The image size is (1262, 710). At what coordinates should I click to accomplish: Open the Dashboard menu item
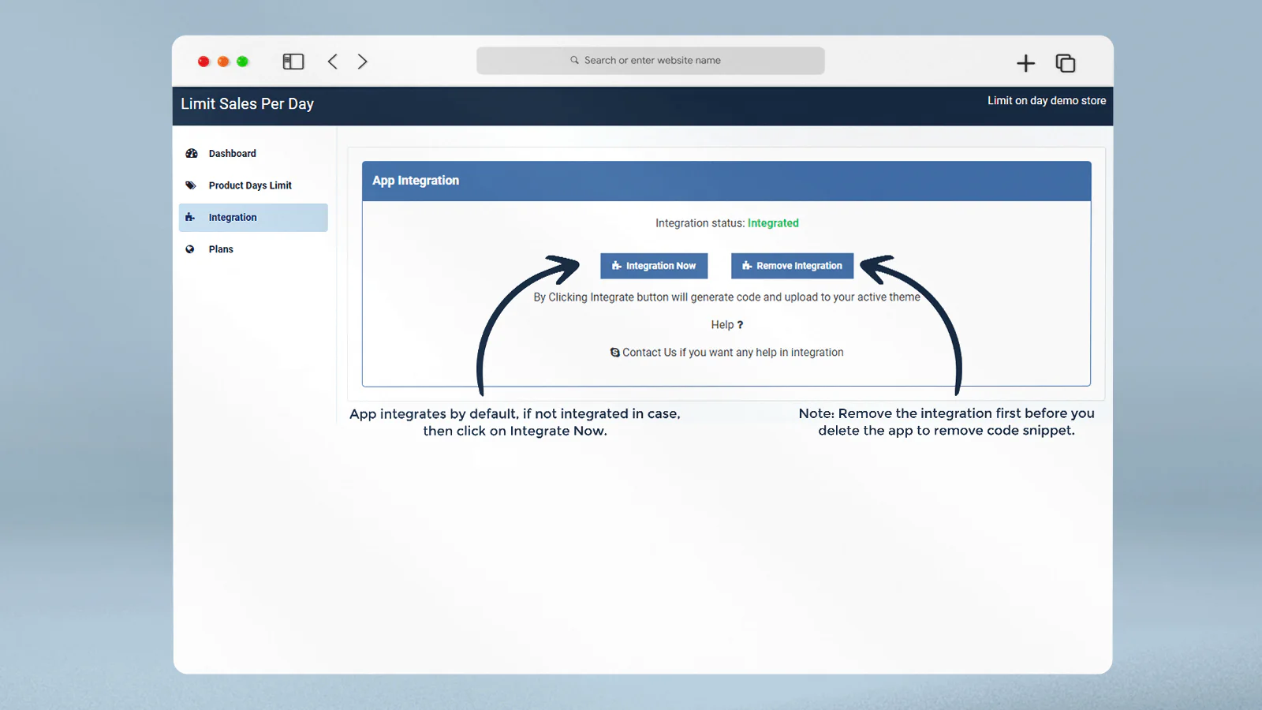(232, 154)
